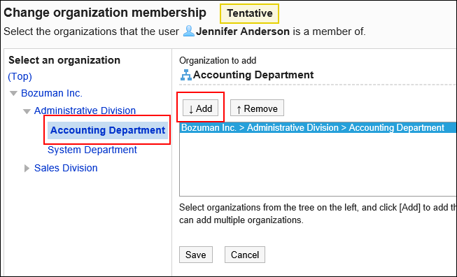457x277 pixels.
Task: Collapse the Administrative Division node
Action: pos(27,111)
